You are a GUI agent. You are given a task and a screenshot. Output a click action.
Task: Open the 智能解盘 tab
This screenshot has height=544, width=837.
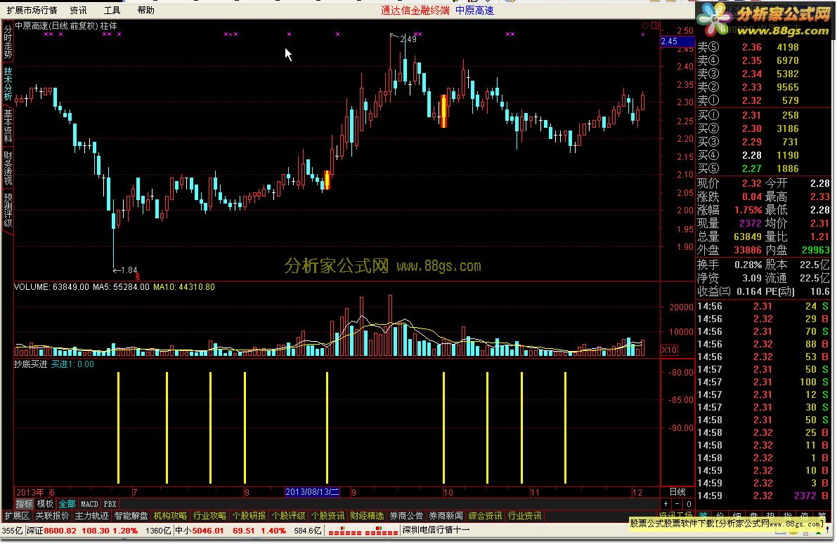tap(131, 516)
